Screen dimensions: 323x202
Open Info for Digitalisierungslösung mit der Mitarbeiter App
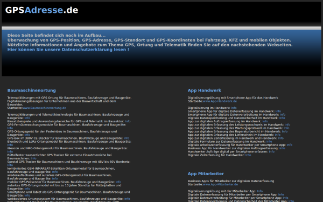260,191
